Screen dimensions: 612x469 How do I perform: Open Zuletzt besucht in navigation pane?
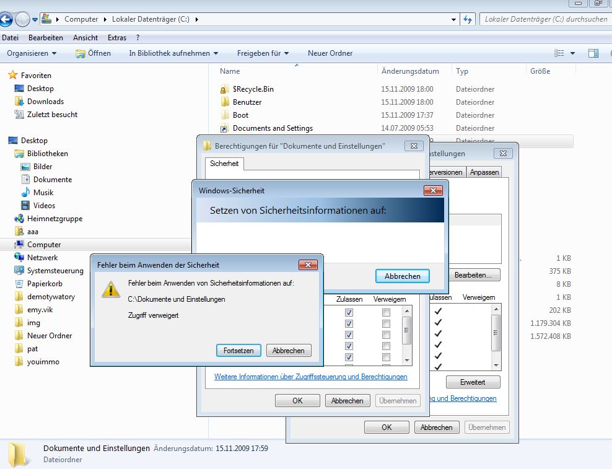click(x=52, y=115)
